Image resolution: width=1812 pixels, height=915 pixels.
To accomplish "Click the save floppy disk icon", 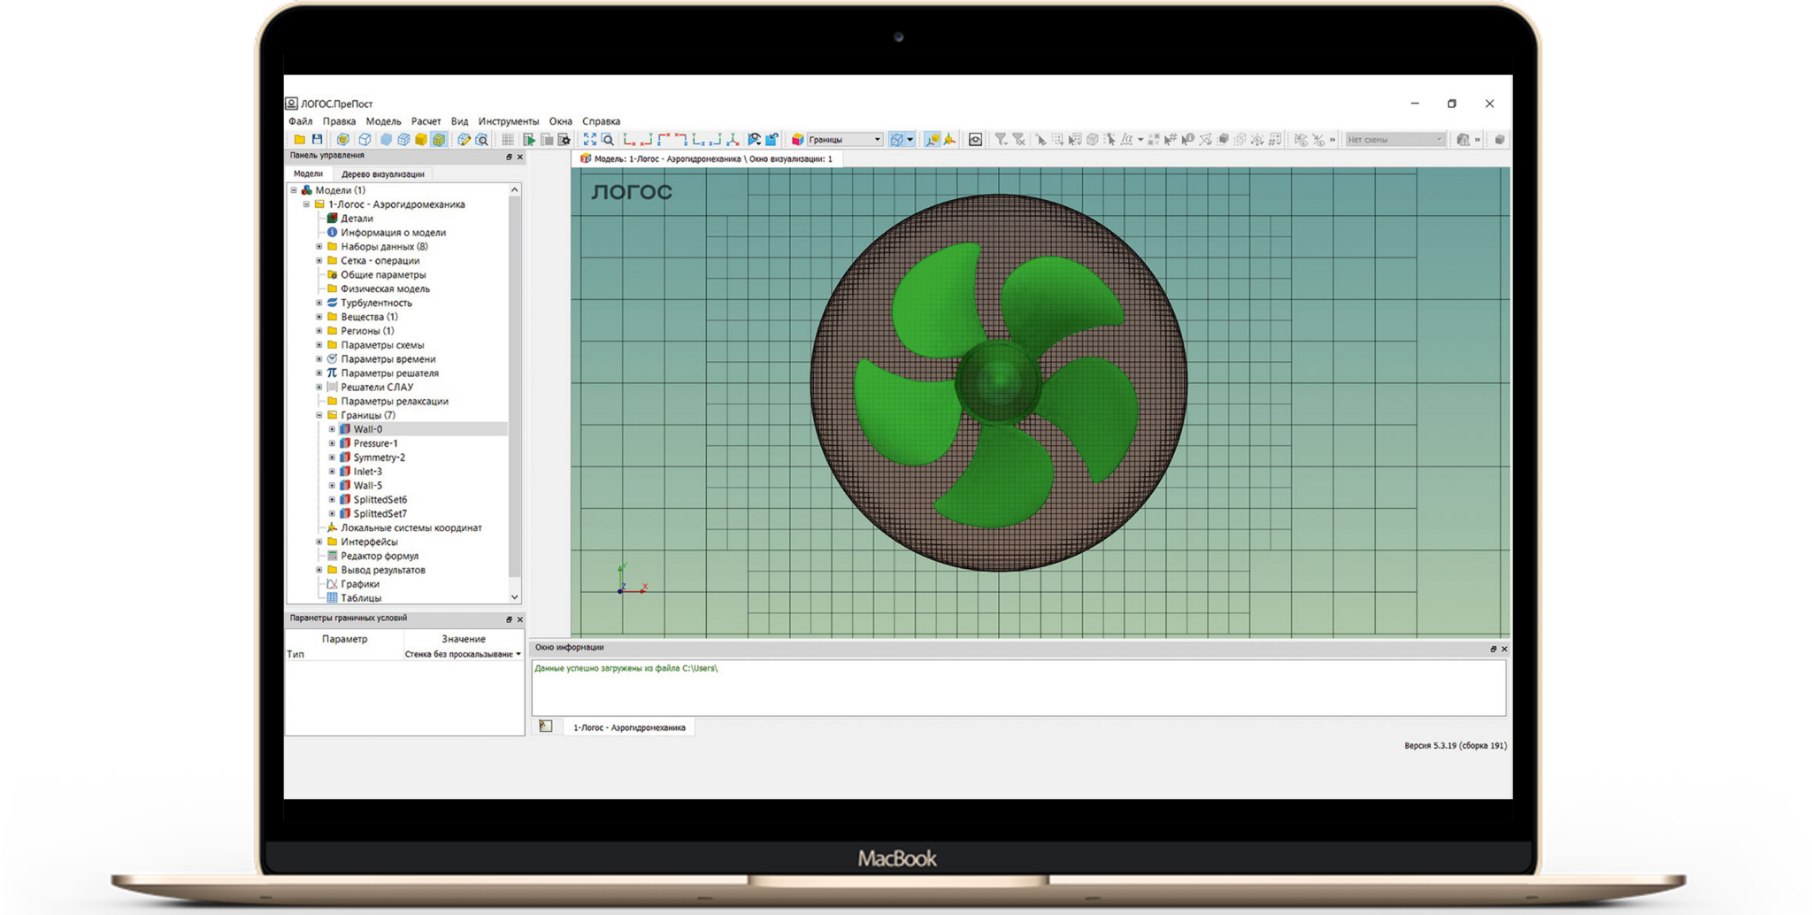I will coord(318,140).
